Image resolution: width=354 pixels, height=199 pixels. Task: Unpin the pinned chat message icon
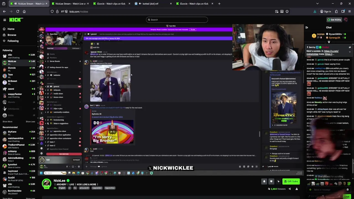(350, 48)
